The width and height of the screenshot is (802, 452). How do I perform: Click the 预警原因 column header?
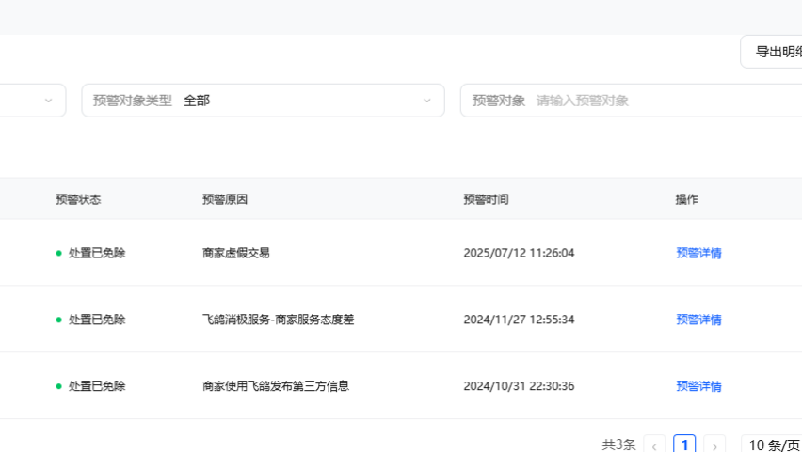point(225,199)
